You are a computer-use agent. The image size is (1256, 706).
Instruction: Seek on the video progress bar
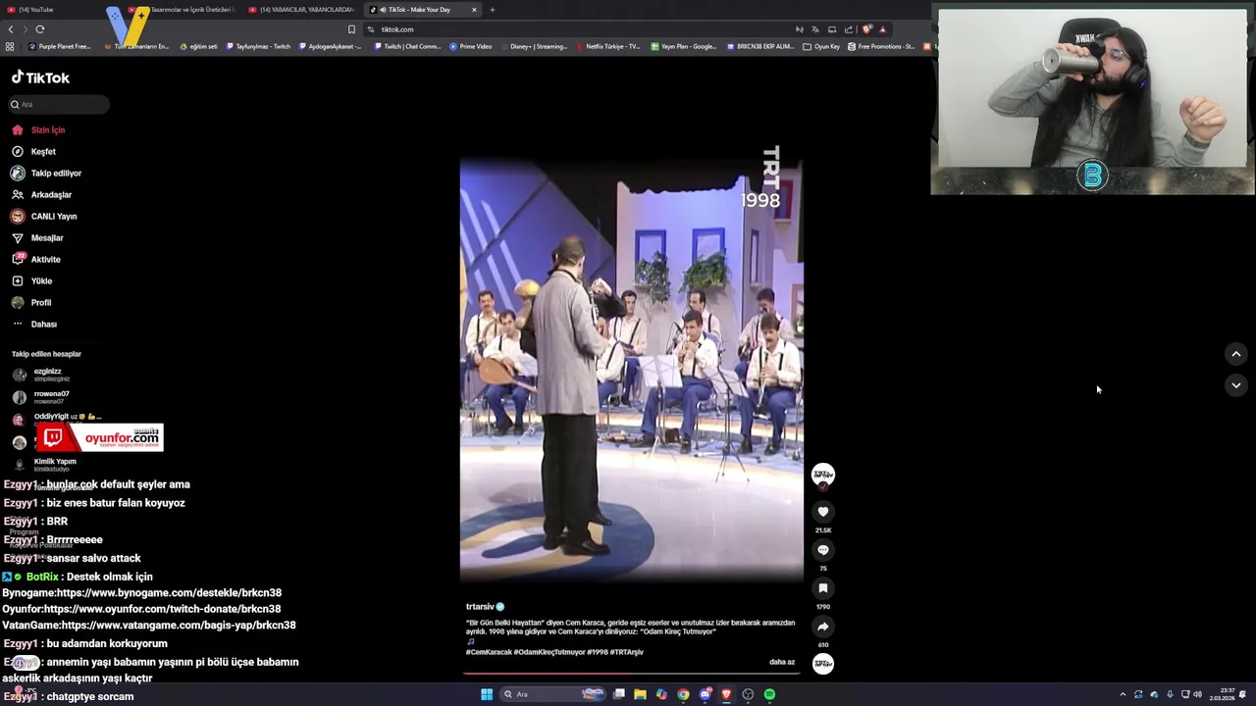pyautogui.click(x=631, y=674)
